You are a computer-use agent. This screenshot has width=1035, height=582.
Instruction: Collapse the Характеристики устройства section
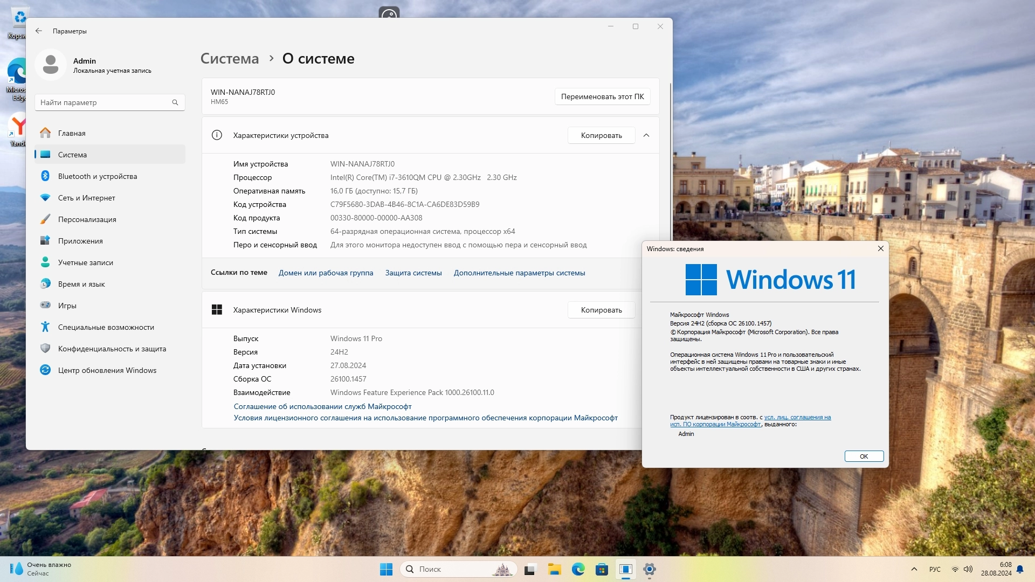(646, 135)
